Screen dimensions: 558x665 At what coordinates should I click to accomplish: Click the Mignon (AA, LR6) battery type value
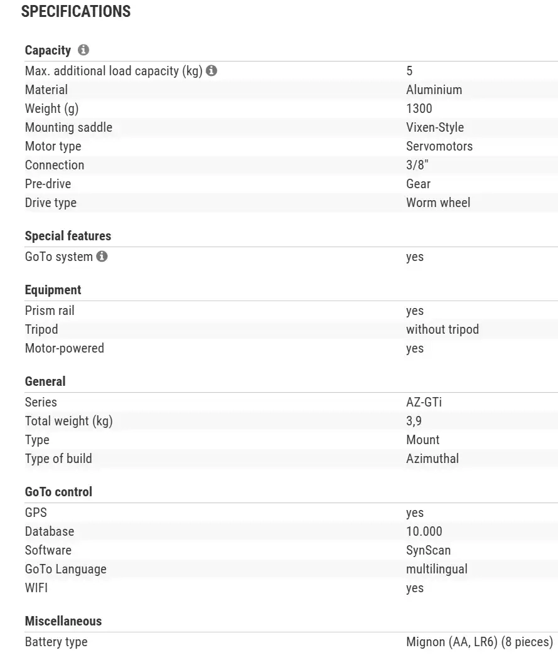(x=480, y=642)
